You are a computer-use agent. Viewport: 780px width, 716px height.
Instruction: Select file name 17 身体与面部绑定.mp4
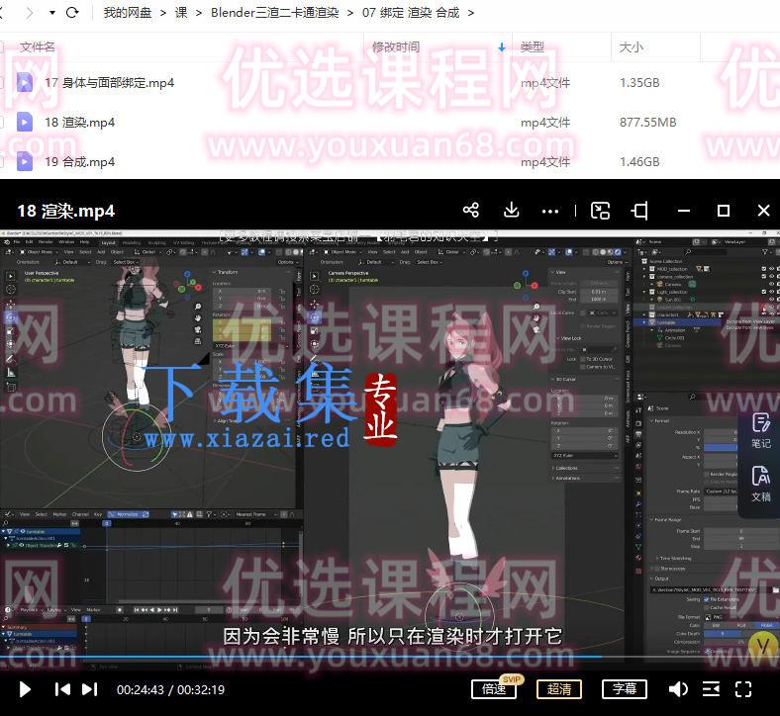tap(110, 82)
